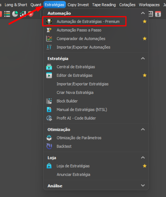Select Criar Nova Estratégia
166x197 pixels.
[75, 92]
